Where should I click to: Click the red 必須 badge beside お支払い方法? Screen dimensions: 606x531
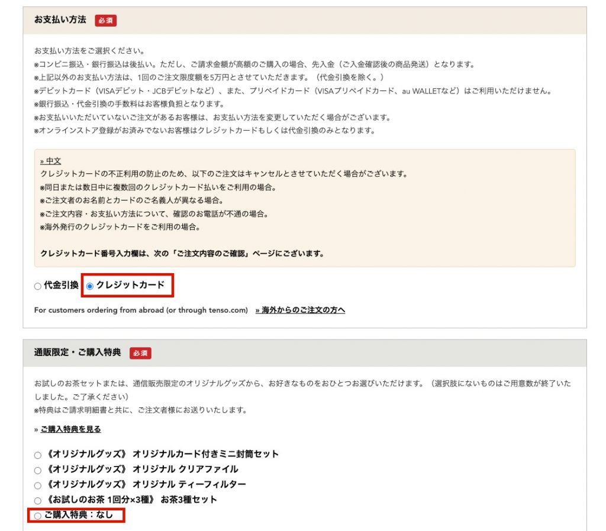[106, 21]
